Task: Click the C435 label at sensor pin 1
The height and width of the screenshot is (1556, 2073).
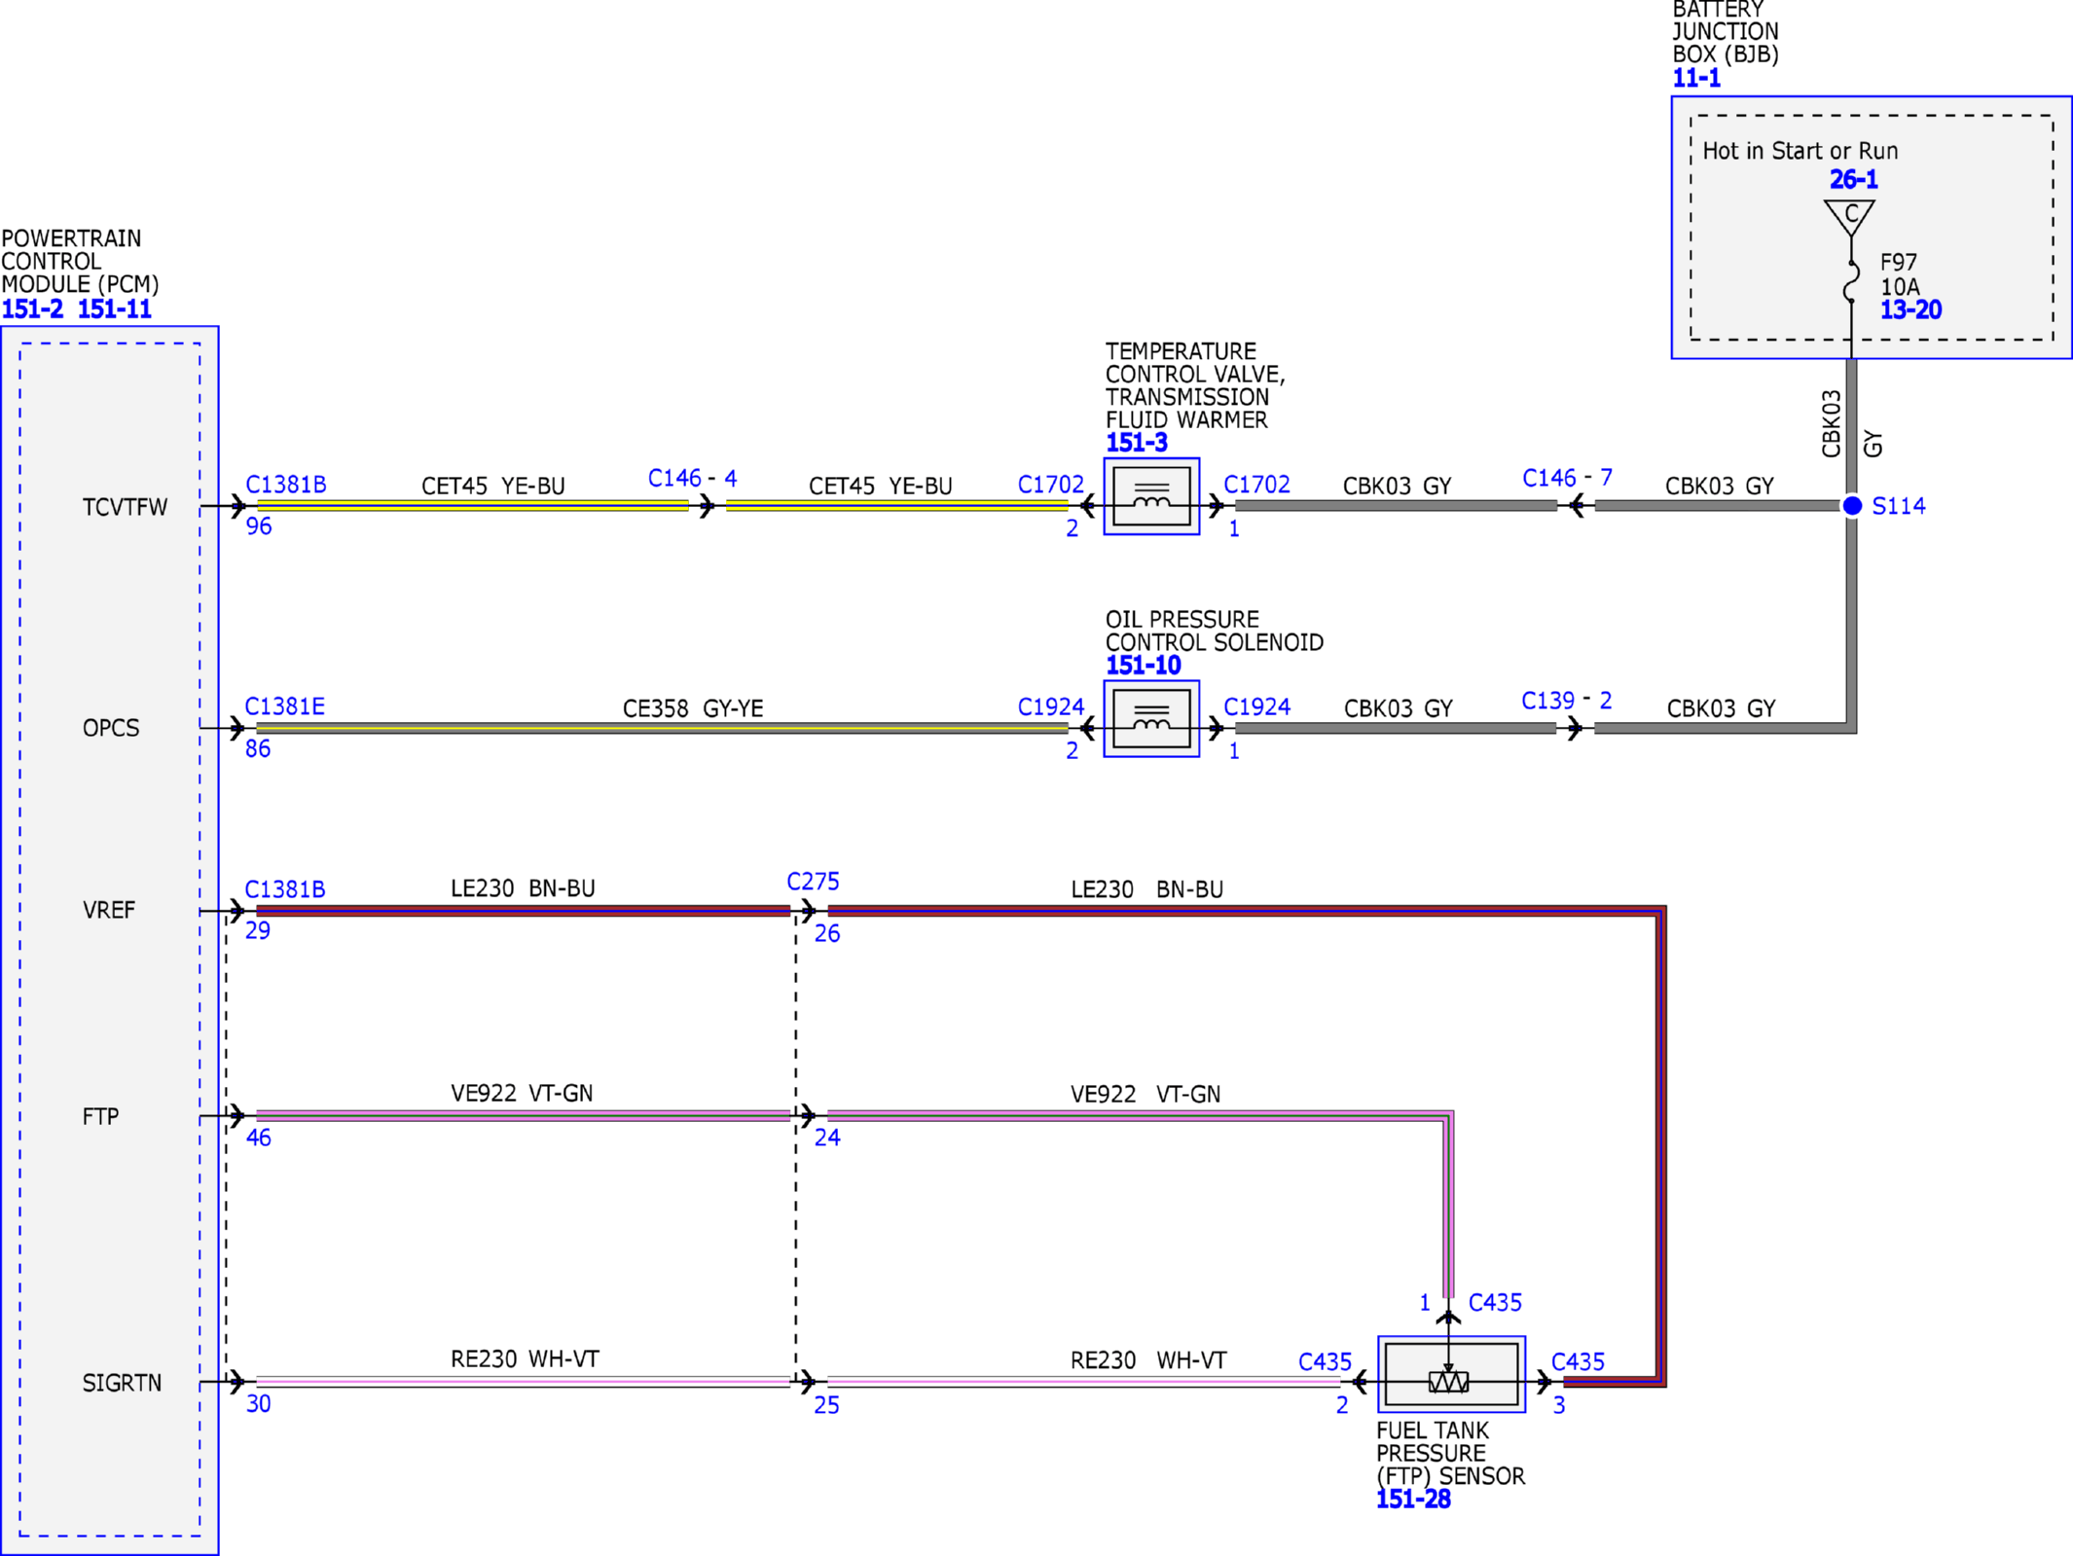Action: [x=1495, y=1303]
